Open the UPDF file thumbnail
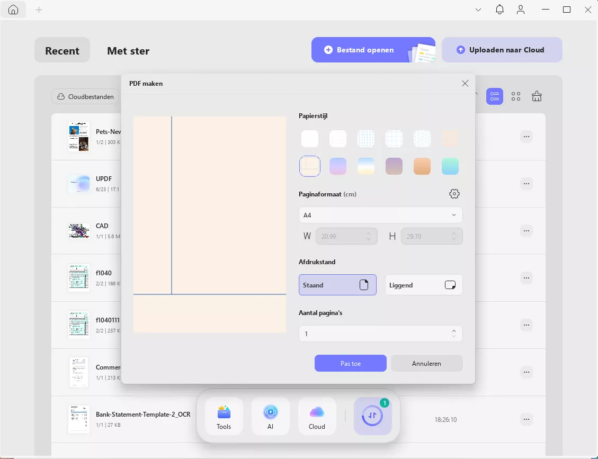 pos(79,184)
